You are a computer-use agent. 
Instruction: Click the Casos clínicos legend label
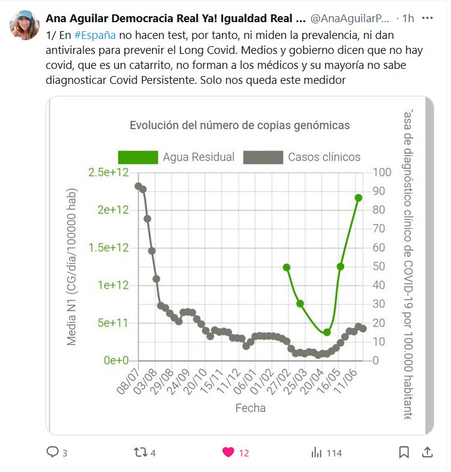pos(324,157)
